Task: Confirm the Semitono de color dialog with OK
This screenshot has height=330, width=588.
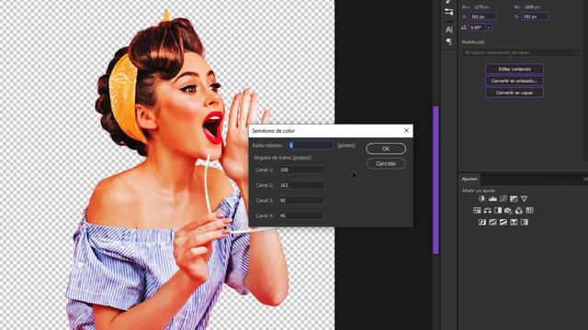Action: (x=386, y=148)
